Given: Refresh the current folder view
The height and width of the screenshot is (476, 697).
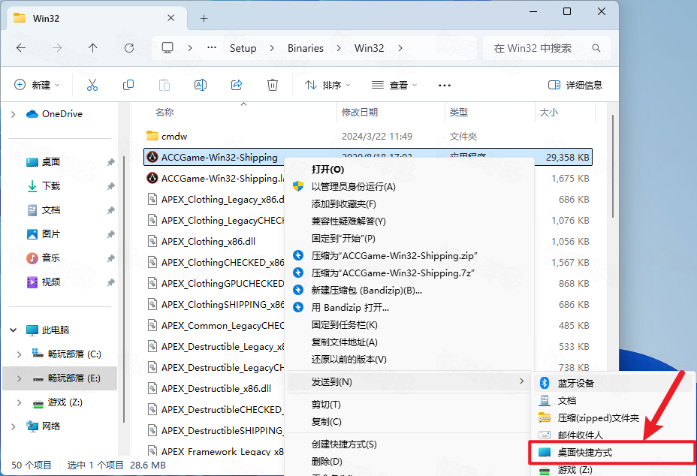Looking at the screenshot, I should point(129,48).
